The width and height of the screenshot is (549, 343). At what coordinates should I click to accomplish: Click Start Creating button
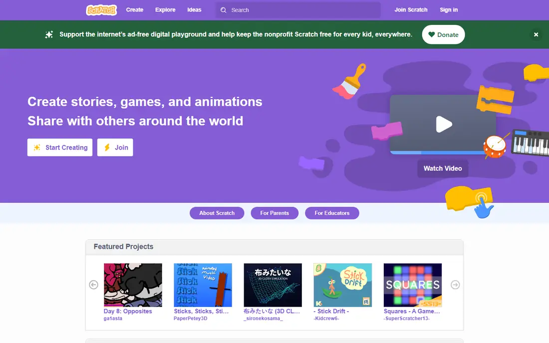coord(60,148)
